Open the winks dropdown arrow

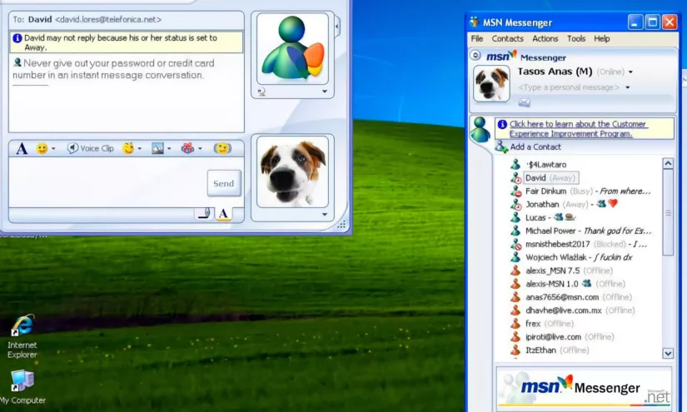click(x=140, y=149)
